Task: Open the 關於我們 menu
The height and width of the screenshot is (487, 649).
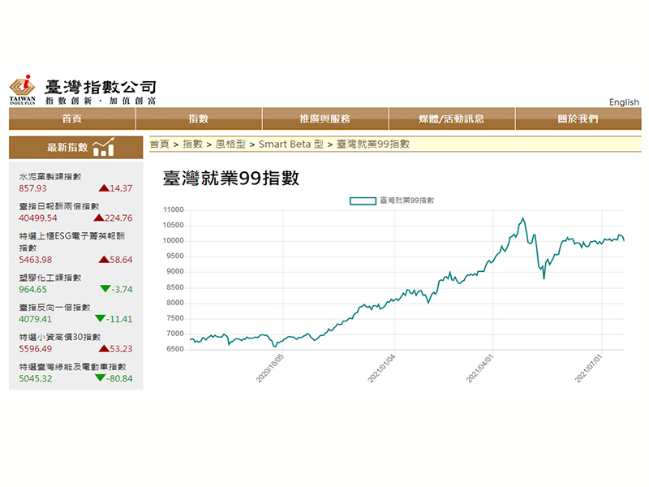Action: tap(578, 119)
